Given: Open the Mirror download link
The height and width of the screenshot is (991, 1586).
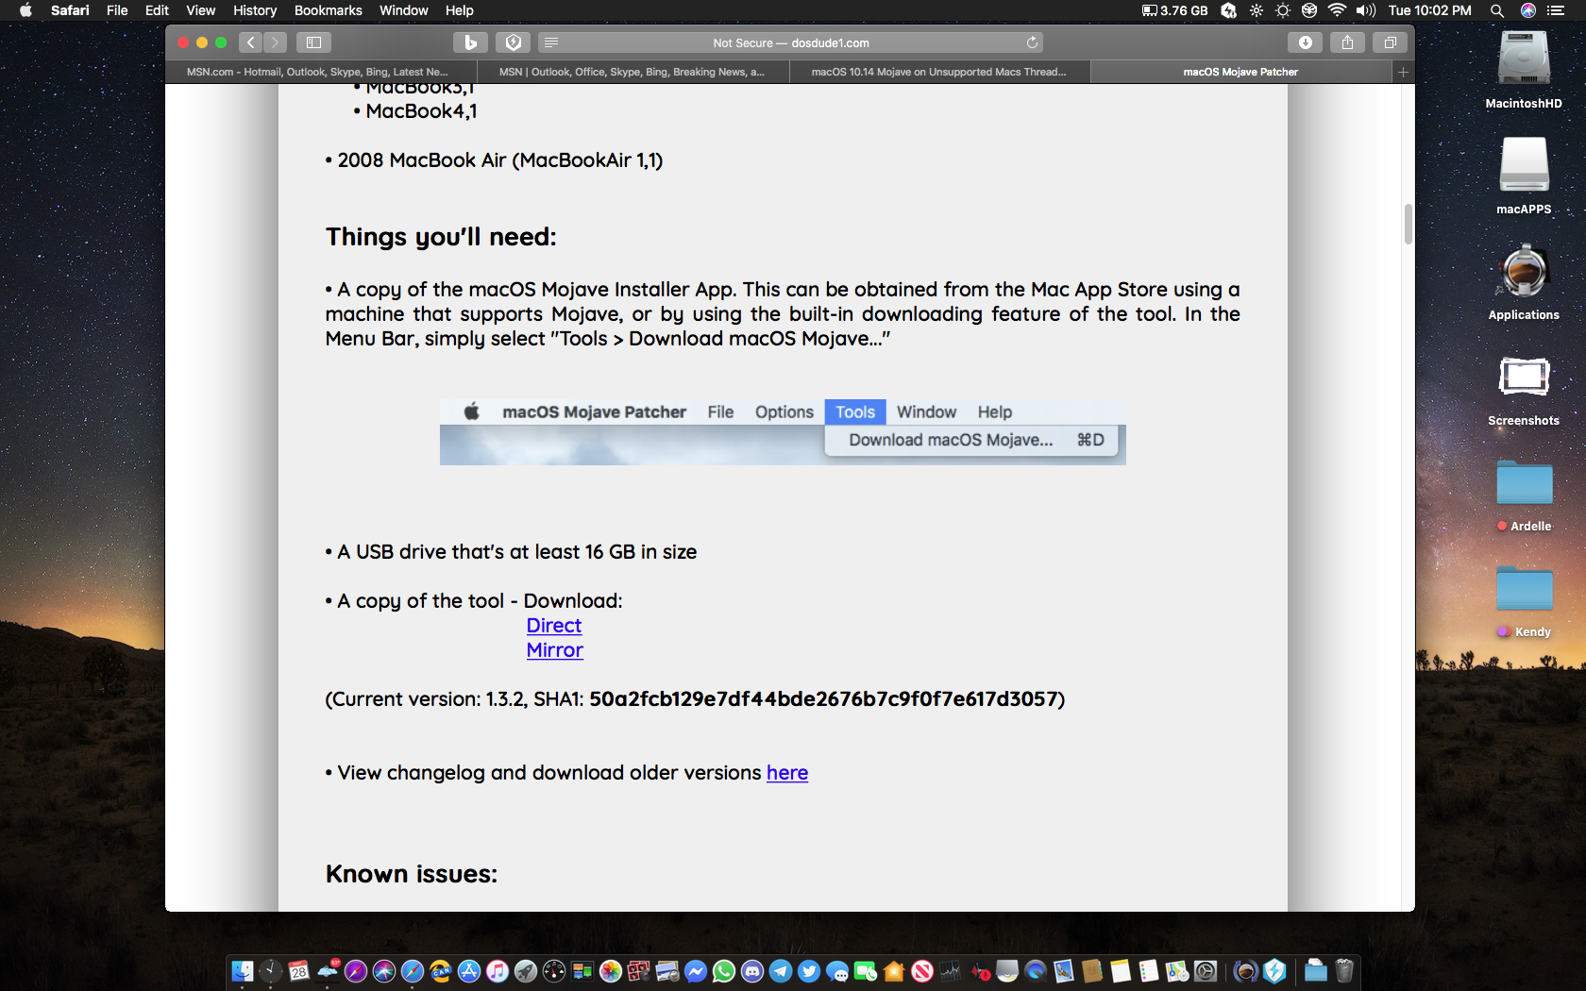Looking at the screenshot, I should point(555,650).
